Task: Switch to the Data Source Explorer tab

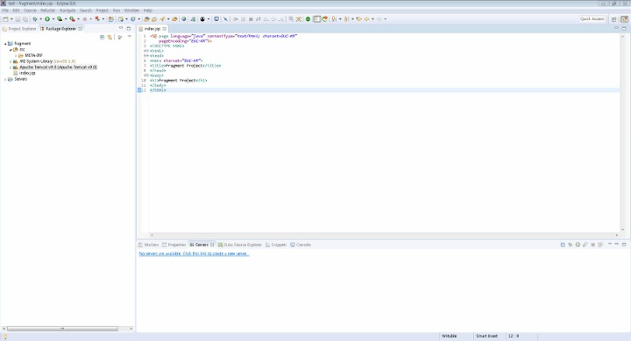Action: click(240, 245)
